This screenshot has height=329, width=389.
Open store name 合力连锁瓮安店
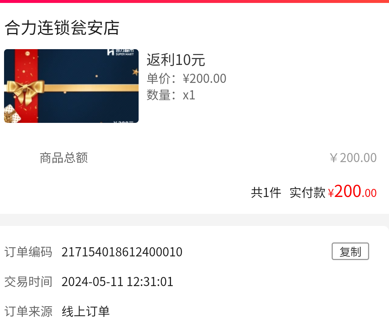pyautogui.click(x=62, y=28)
